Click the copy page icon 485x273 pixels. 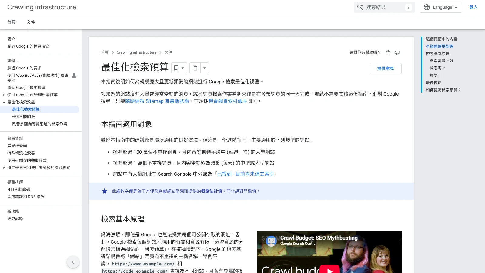195,68
